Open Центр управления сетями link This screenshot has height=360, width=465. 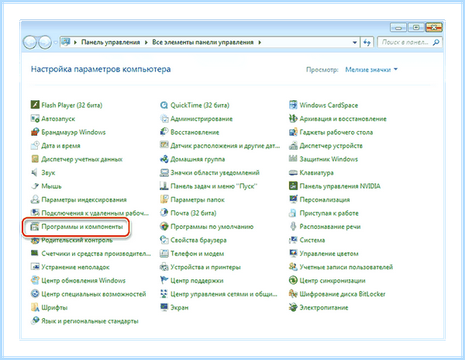(x=224, y=294)
